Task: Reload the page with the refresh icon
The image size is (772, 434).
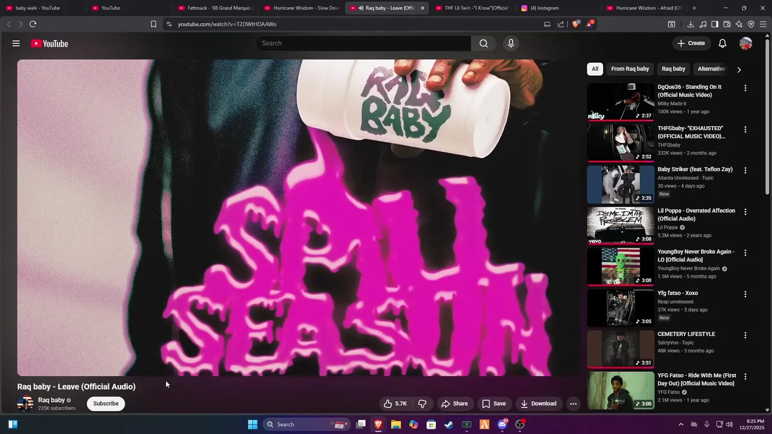Action: (x=33, y=24)
